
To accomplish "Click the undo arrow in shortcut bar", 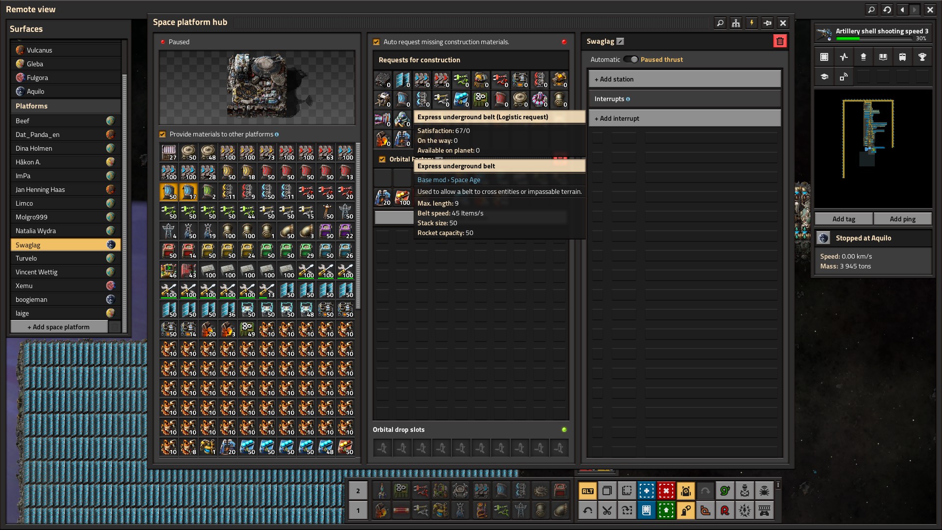I will tap(587, 510).
